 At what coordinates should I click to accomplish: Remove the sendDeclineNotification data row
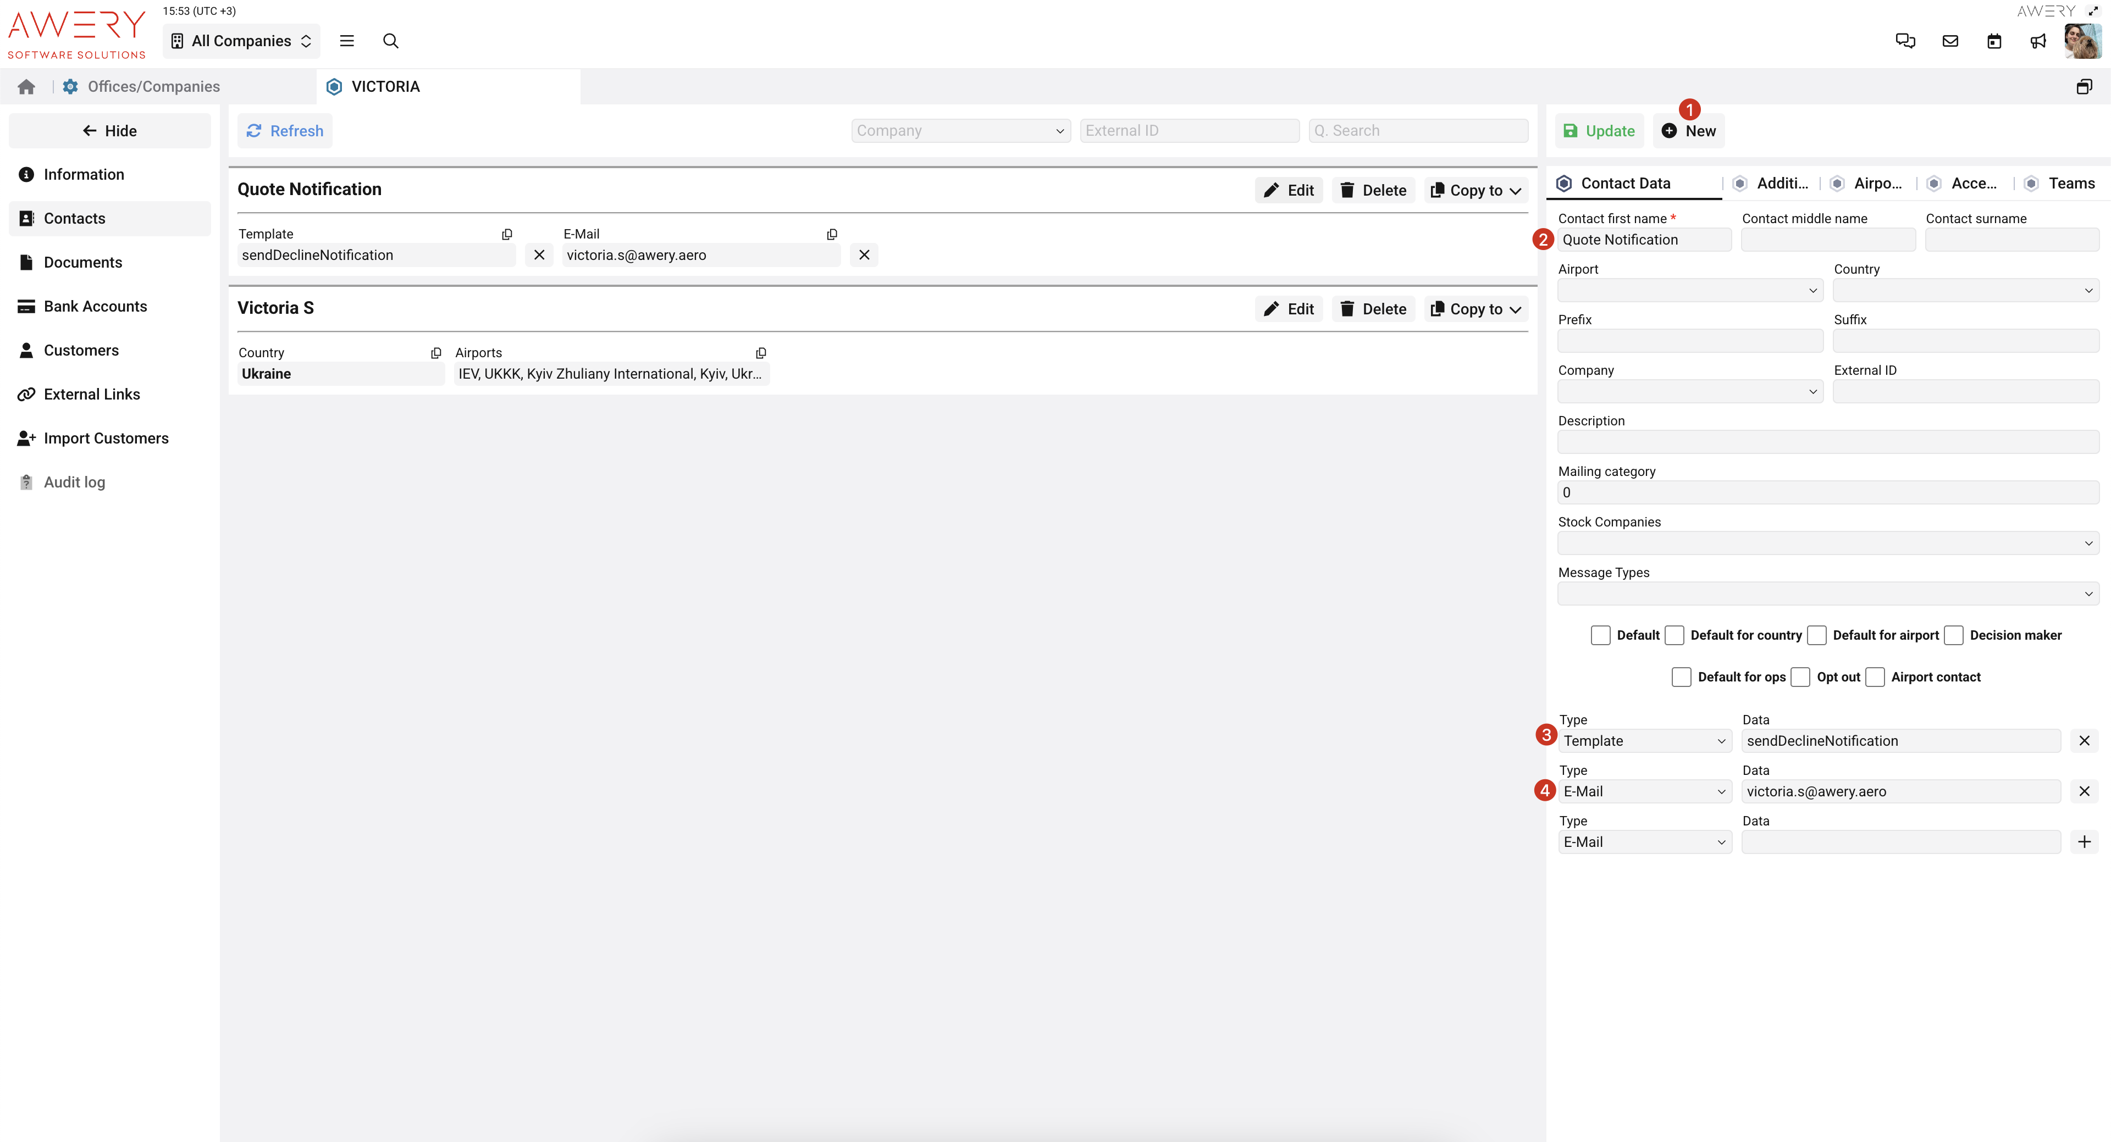(2084, 741)
